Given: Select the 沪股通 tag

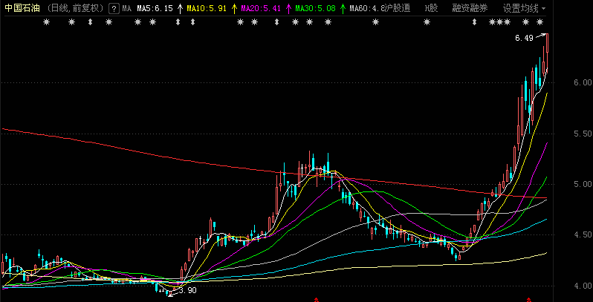Looking at the screenshot, I should click(x=395, y=8).
